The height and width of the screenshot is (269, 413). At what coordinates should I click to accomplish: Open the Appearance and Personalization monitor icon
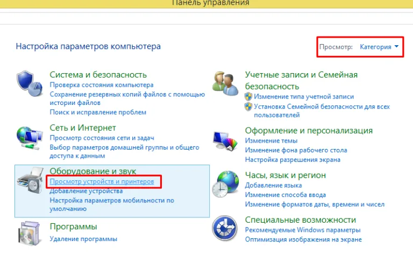click(x=225, y=141)
